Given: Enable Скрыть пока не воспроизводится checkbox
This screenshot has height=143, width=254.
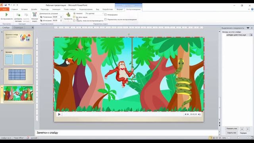Looking at the screenshot, I should pyautogui.click(x=74, y=21).
